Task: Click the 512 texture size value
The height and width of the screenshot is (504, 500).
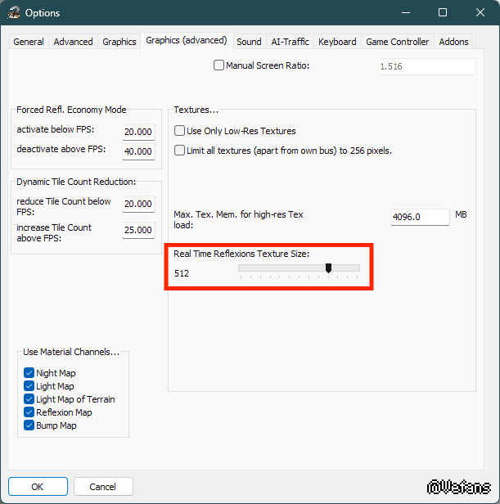Action: coord(182,273)
